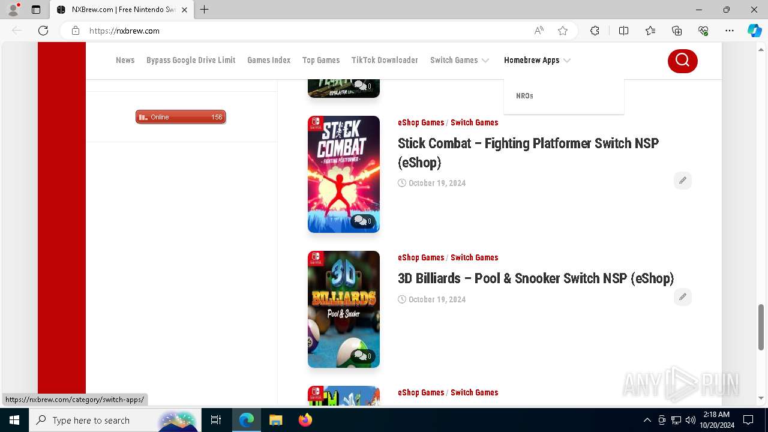
Task: Open the Settings and more ellipsis
Action: pyautogui.click(x=730, y=31)
